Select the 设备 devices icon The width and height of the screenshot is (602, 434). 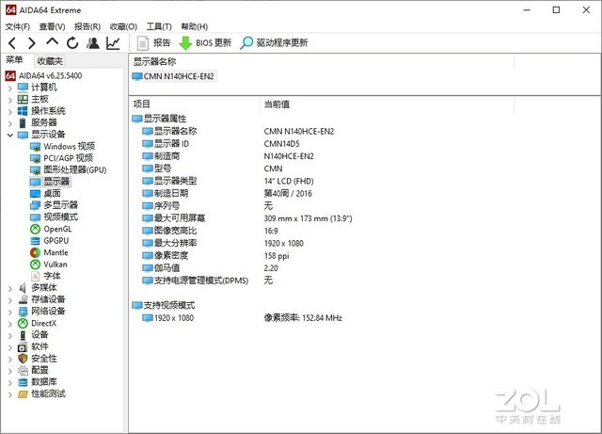tap(23, 335)
